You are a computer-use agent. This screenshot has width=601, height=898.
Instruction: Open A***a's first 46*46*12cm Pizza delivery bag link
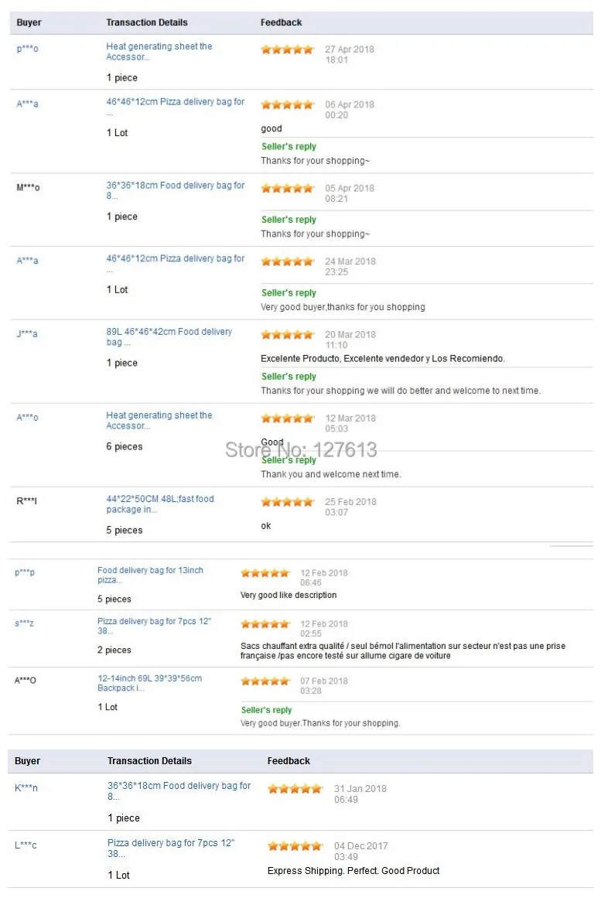(175, 107)
